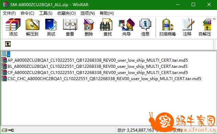Open the Help (帮助) menu
The width and height of the screenshot is (217, 134).
click(x=107, y=13)
